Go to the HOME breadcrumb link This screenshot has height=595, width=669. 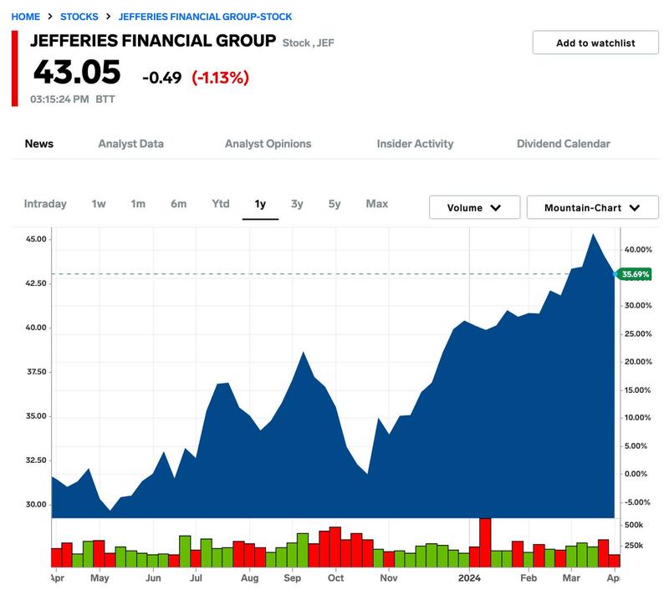[26, 17]
